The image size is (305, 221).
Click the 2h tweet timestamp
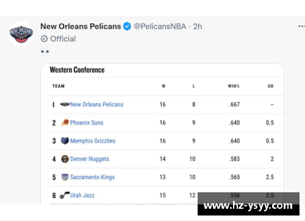[x=198, y=26]
